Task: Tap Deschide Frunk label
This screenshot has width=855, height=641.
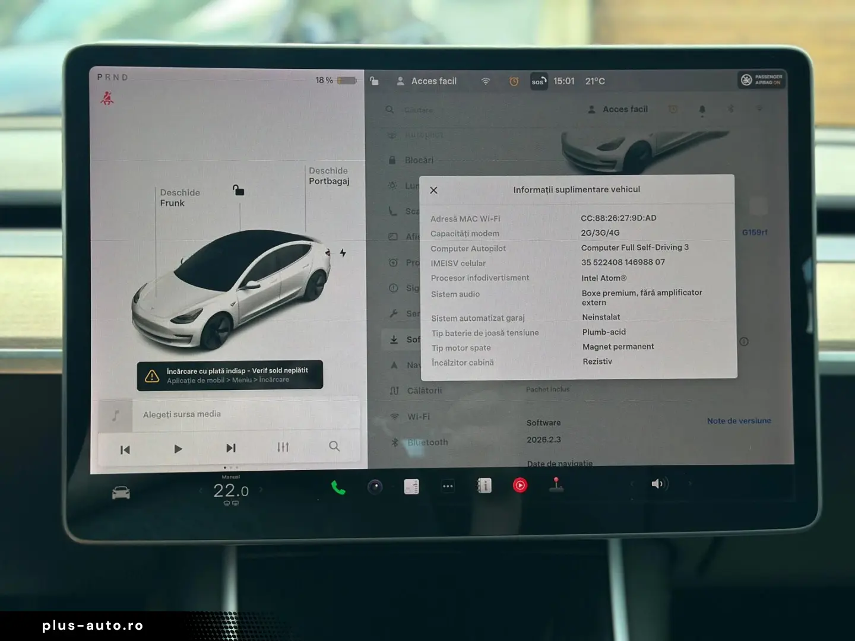Action: [x=180, y=198]
